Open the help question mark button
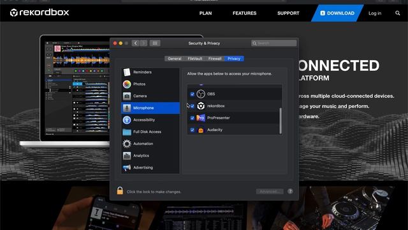This screenshot has height=230, width=408. pyautogui.click(x=290, y=192)
